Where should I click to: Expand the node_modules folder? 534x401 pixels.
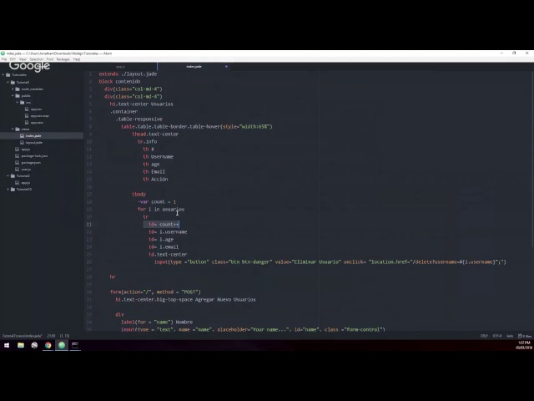pyautogui.click(x=13, y=89)
